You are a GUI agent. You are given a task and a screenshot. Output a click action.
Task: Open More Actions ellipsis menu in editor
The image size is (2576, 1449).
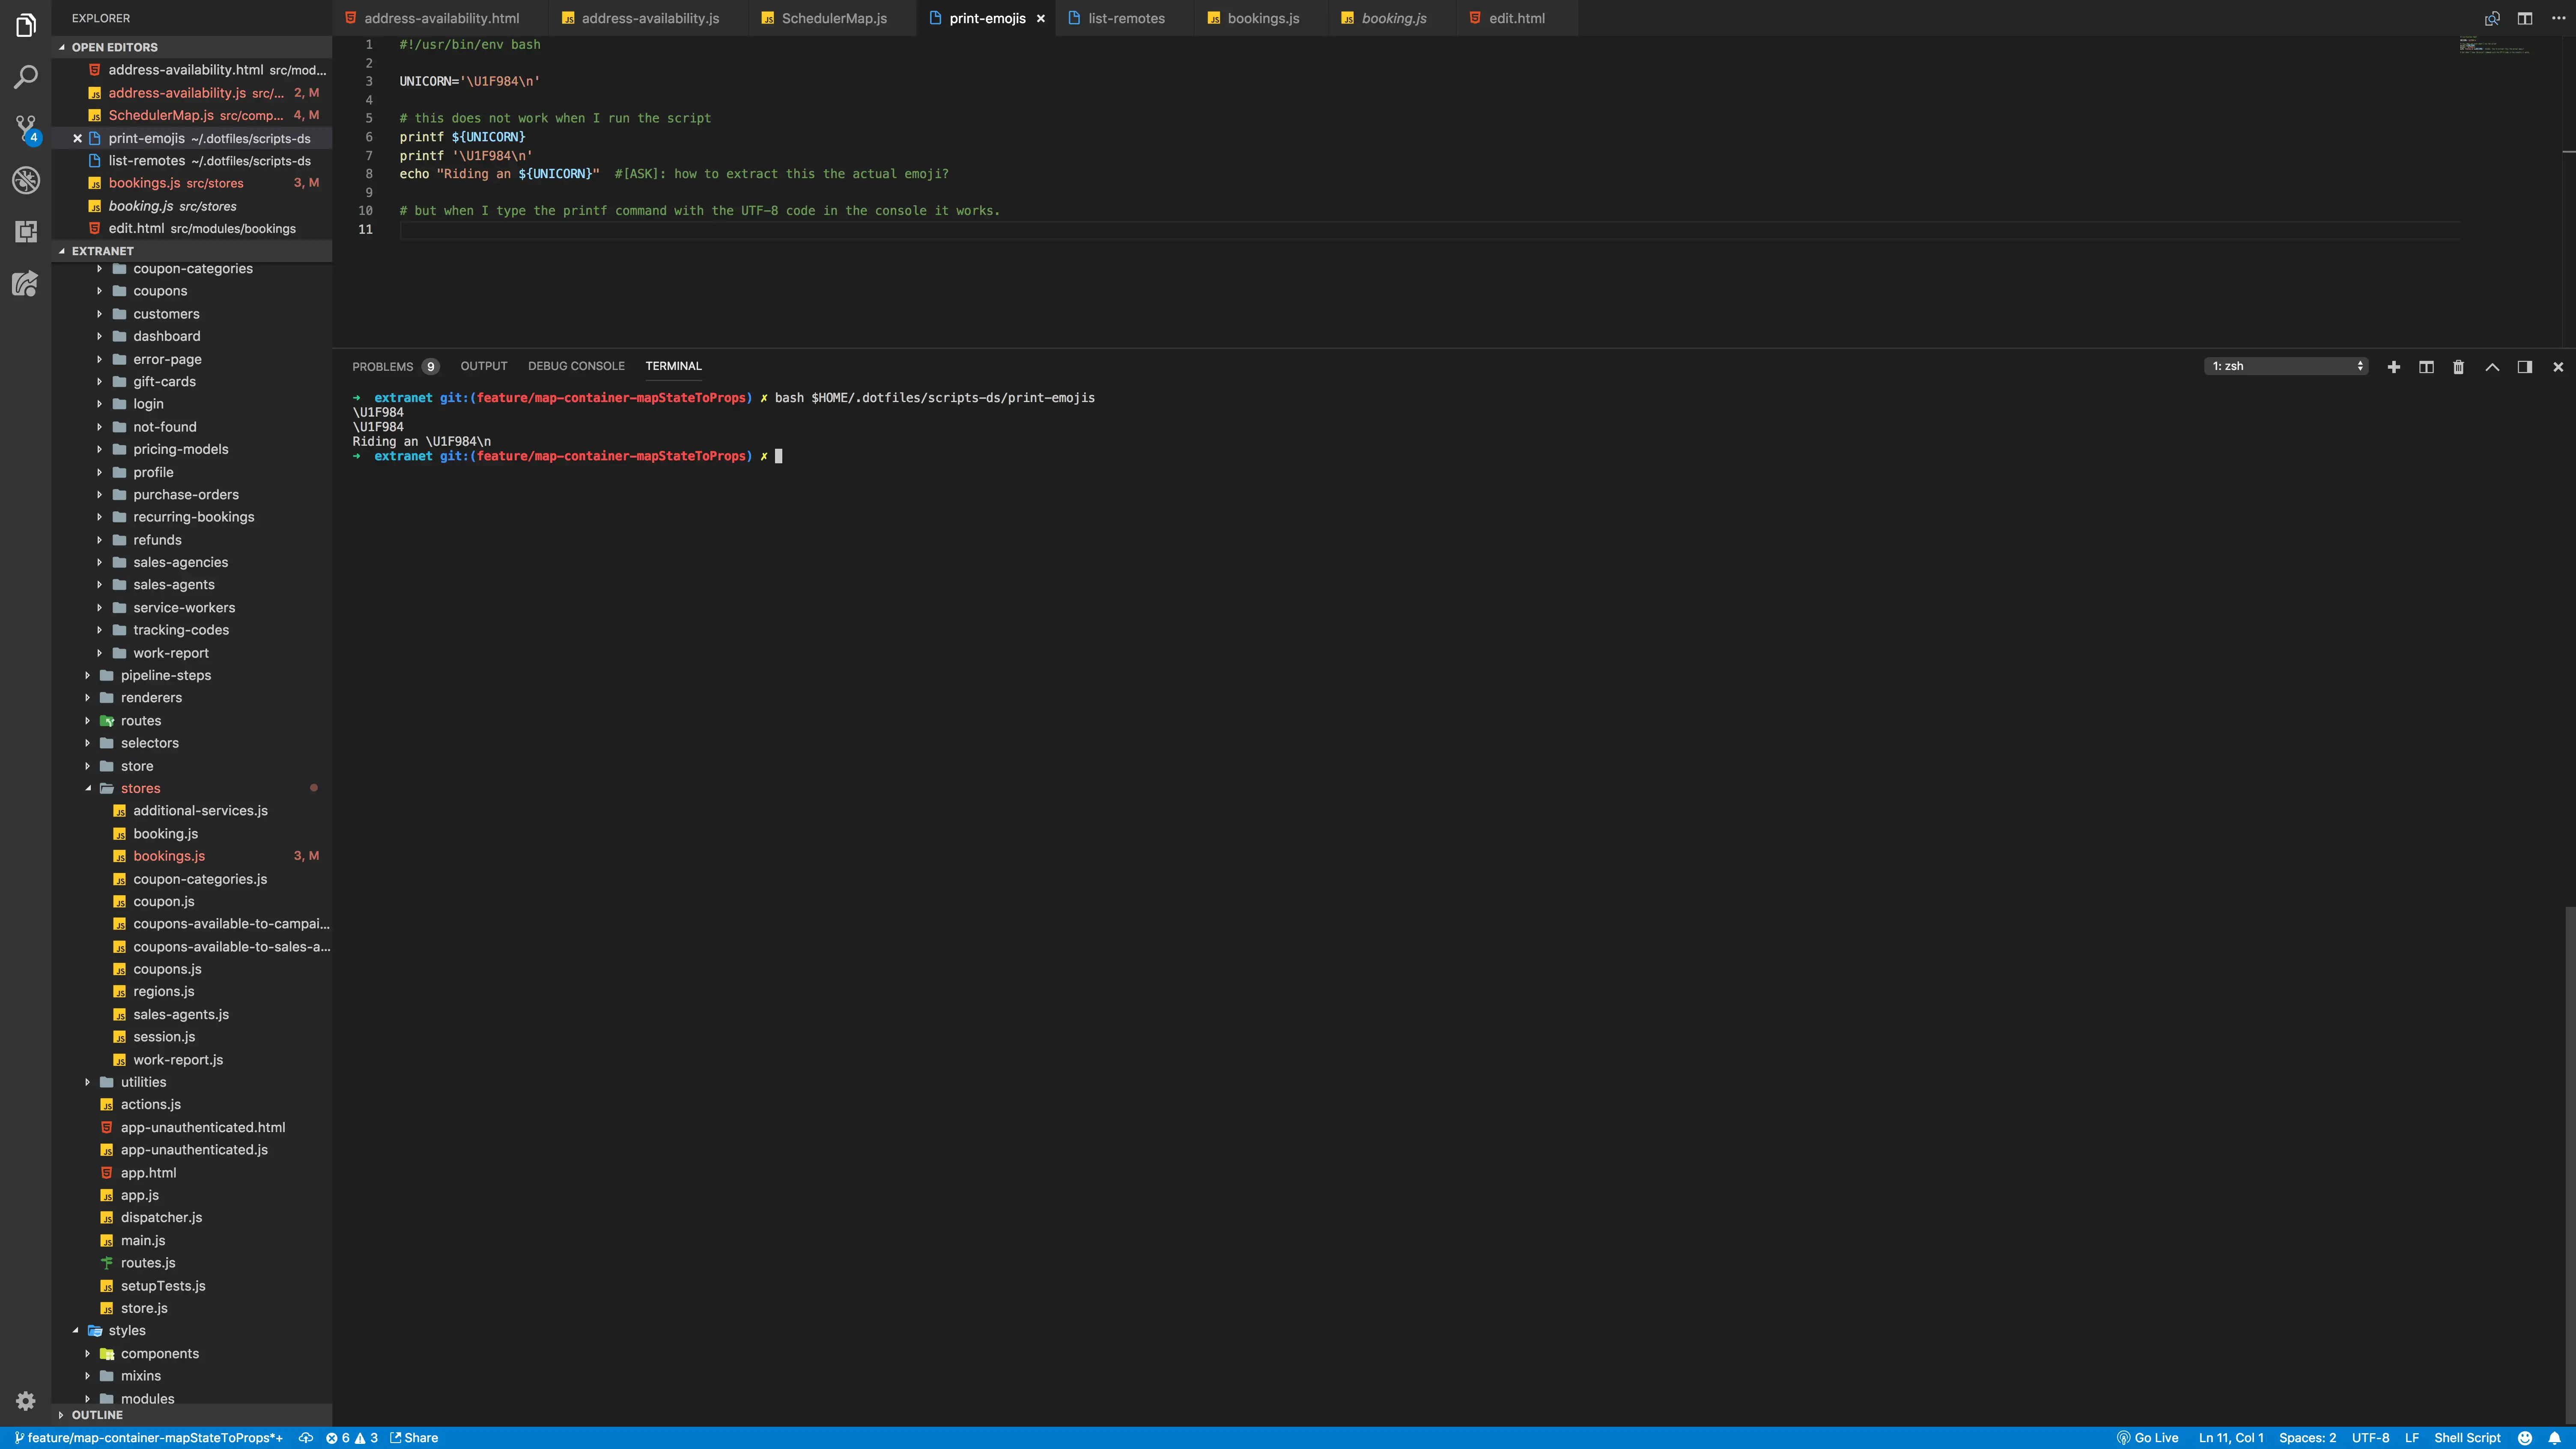2557,18
